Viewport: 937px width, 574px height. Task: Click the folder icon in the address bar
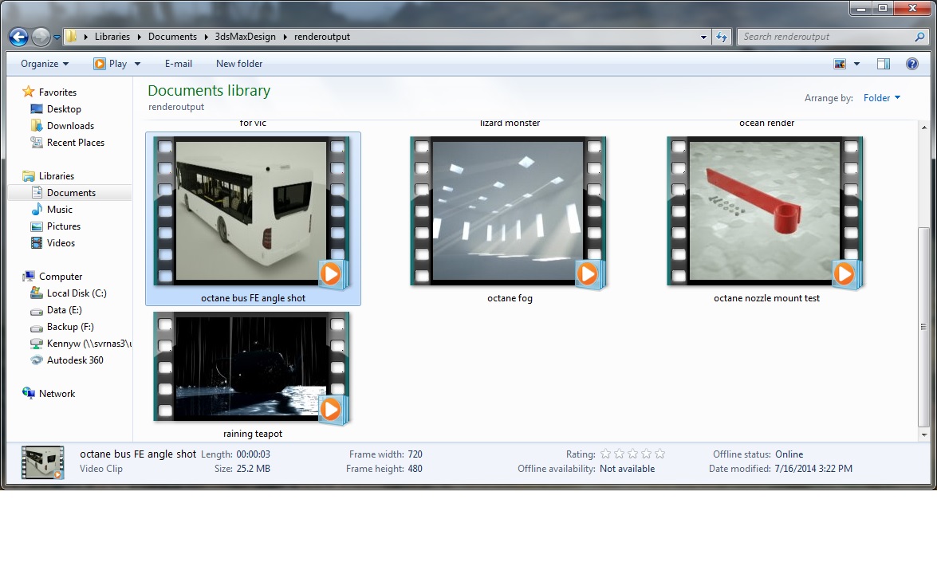click(x=71, y=37)
